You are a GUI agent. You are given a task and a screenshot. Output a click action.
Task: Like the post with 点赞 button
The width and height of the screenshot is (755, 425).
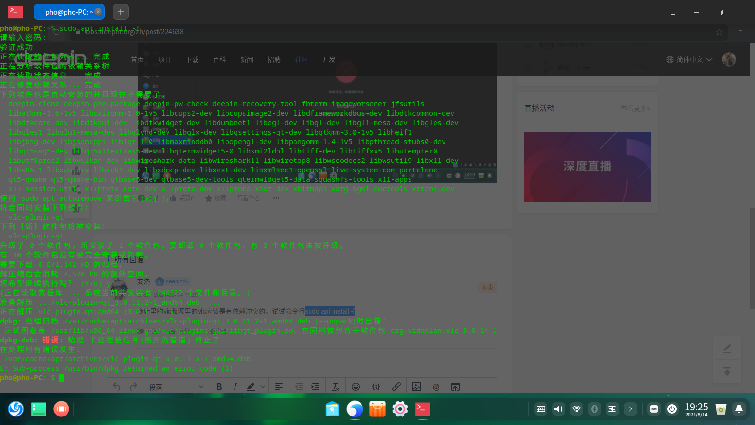tap(182, 198)
